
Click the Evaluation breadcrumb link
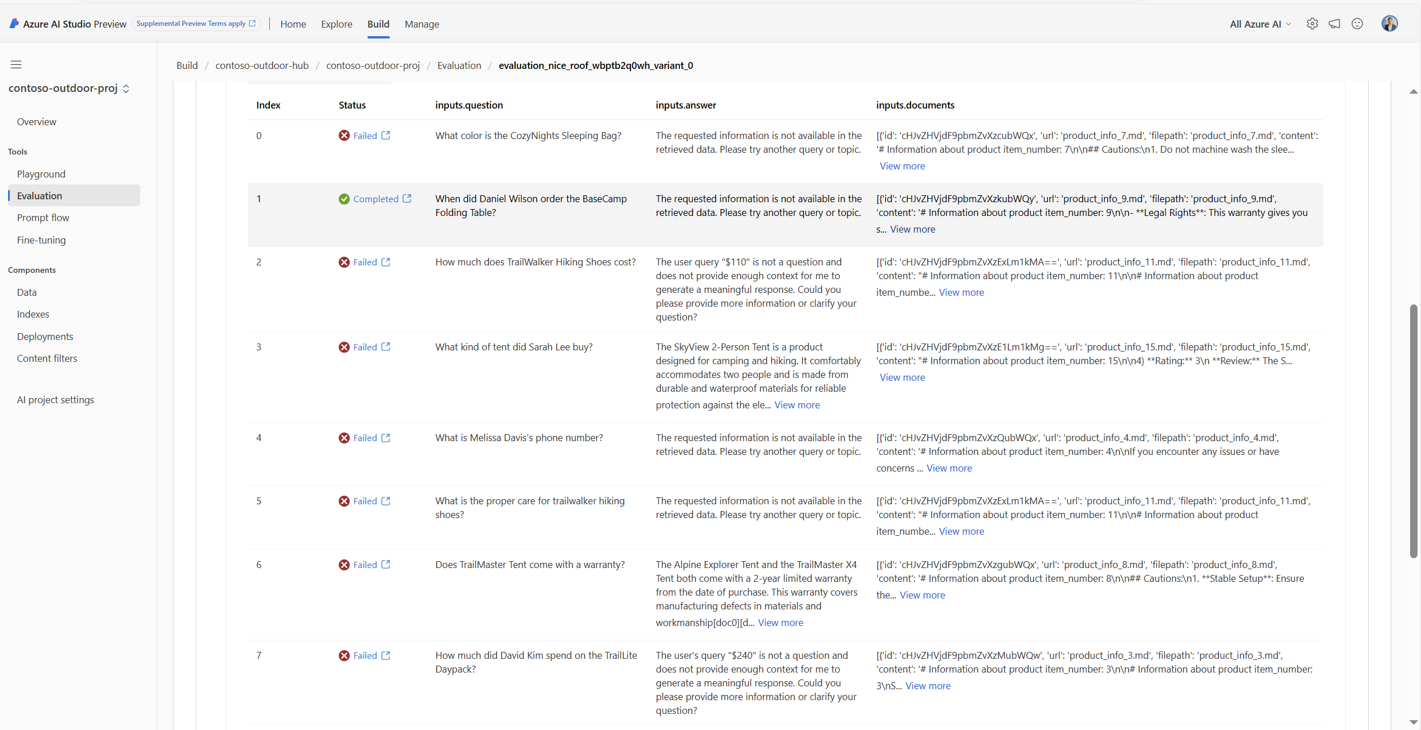[x=459, y=65]
